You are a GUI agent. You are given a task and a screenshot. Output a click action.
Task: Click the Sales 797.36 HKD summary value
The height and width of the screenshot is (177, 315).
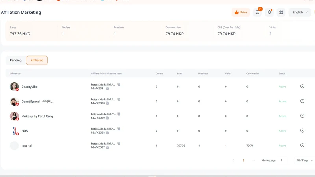pos(20,34)
